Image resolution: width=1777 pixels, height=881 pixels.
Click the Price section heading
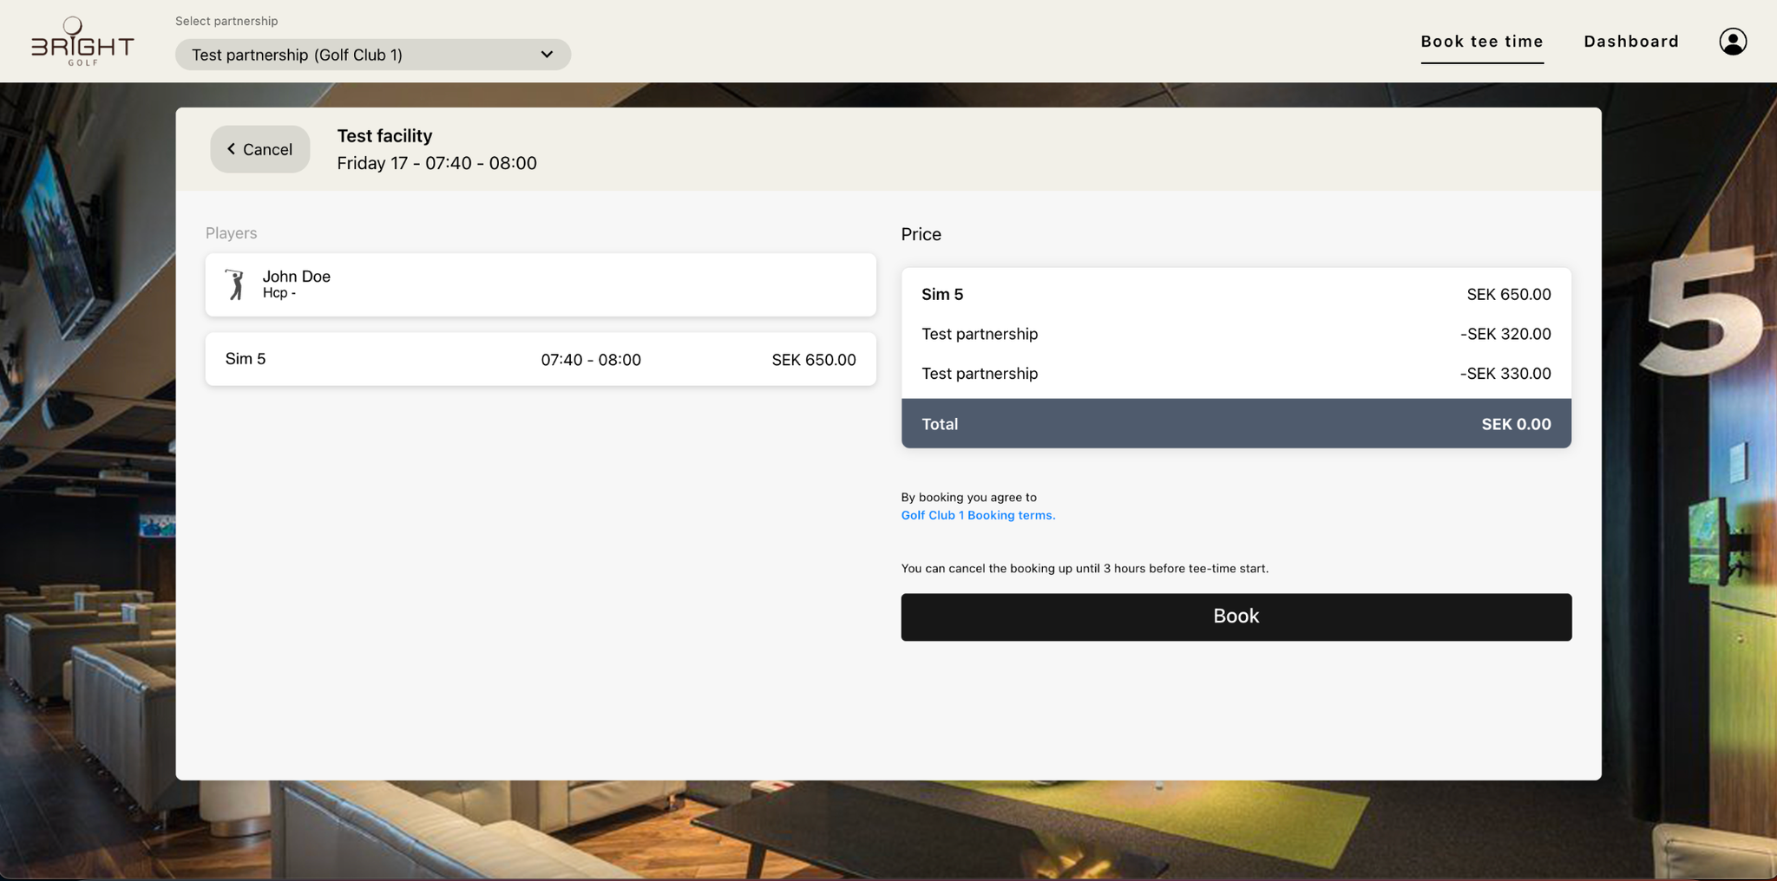click(921, 234)
